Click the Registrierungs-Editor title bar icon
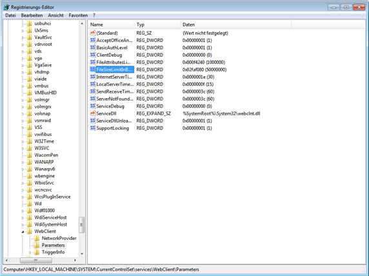The image size is (369, 276). [6, 7]
